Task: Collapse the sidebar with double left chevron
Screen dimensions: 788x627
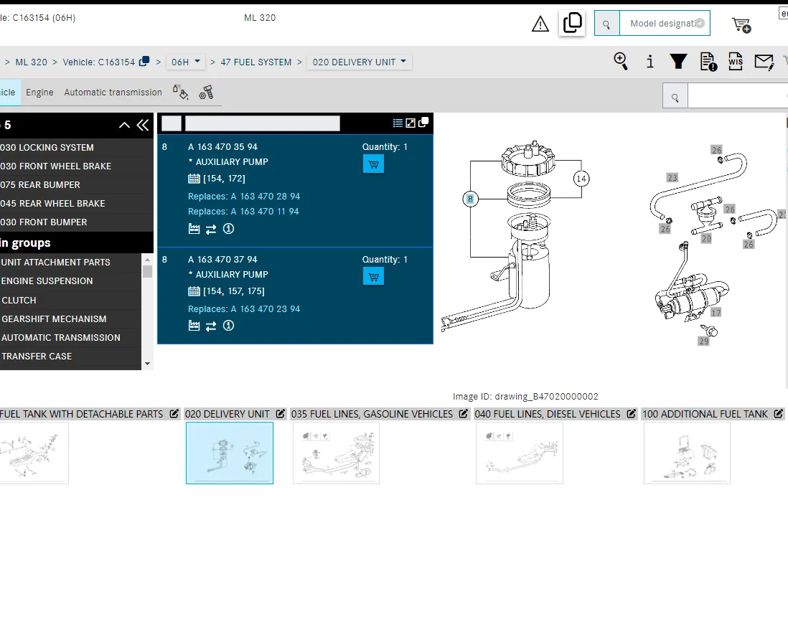Action: coord(143,125)
